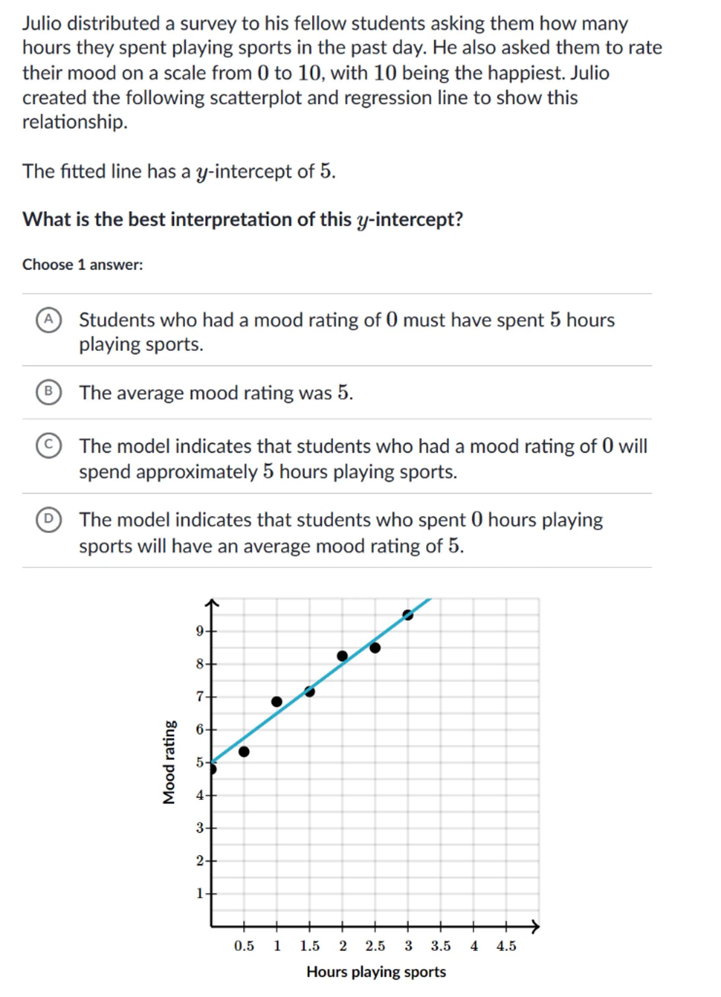
Task: Click the data point on the y-axis
Action: point(211,769)
